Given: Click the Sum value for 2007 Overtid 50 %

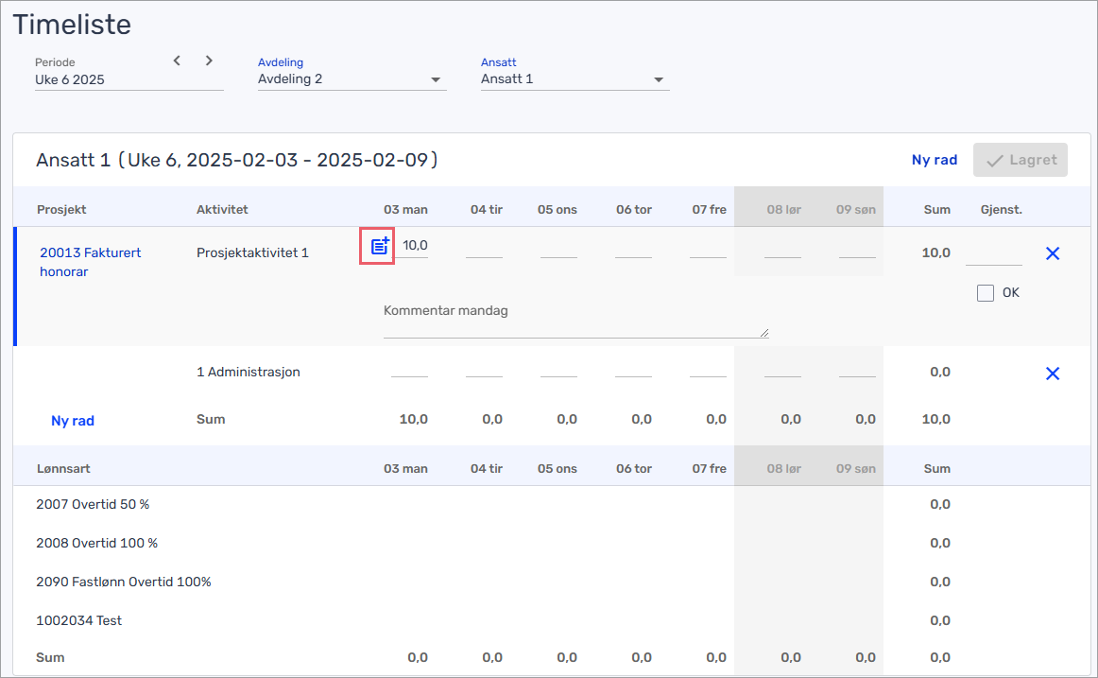Looking at the screenshot, I should click(940, 504).
